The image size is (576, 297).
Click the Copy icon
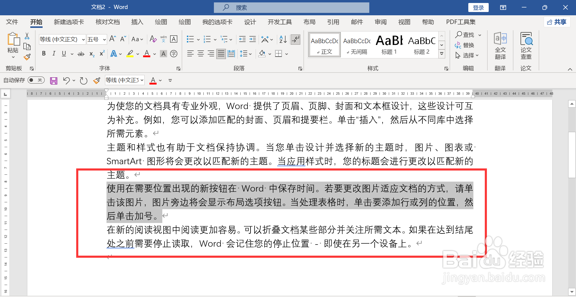(27, 46)
